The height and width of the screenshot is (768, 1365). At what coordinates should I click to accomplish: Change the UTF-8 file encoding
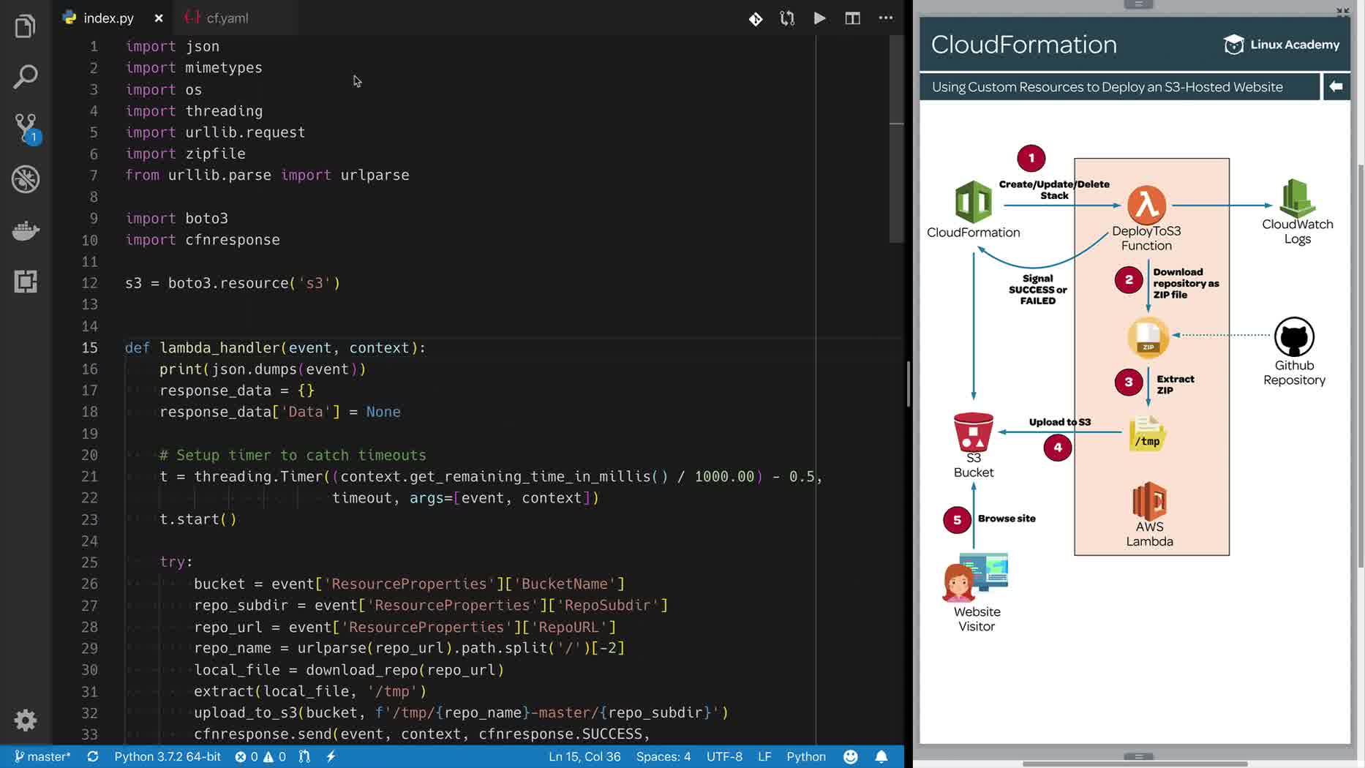tap(723, 756)
